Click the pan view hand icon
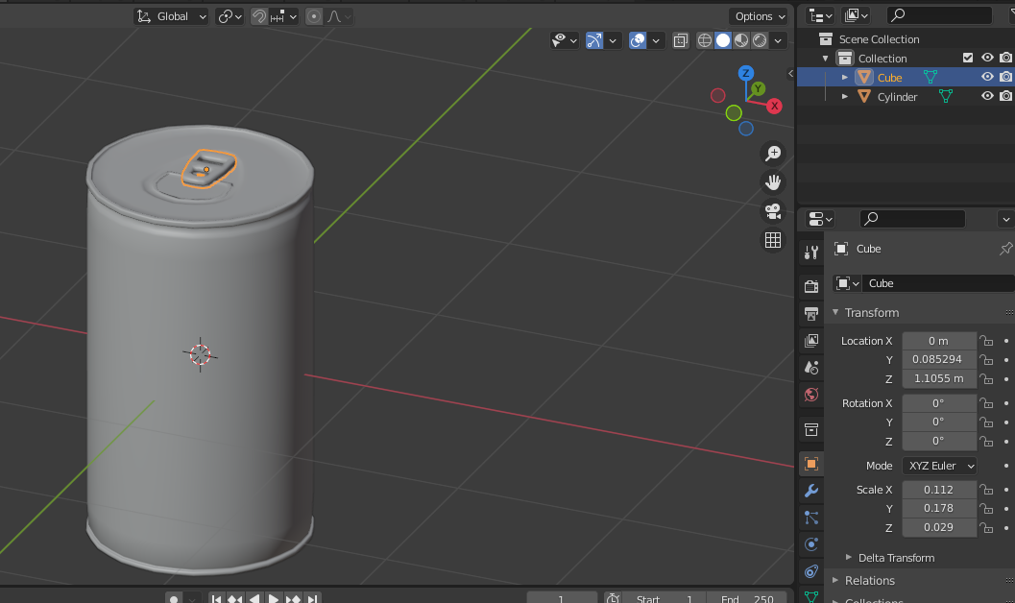This screenshot has height=603, width=1015. pyautogui.click(x=773, y=182)
